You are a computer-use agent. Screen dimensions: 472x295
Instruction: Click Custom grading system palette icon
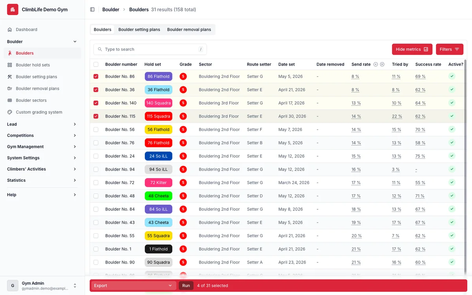point(10,112)
